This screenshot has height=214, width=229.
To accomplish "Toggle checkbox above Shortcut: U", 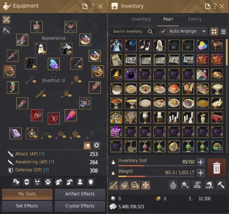I will (x=54, y=75).
